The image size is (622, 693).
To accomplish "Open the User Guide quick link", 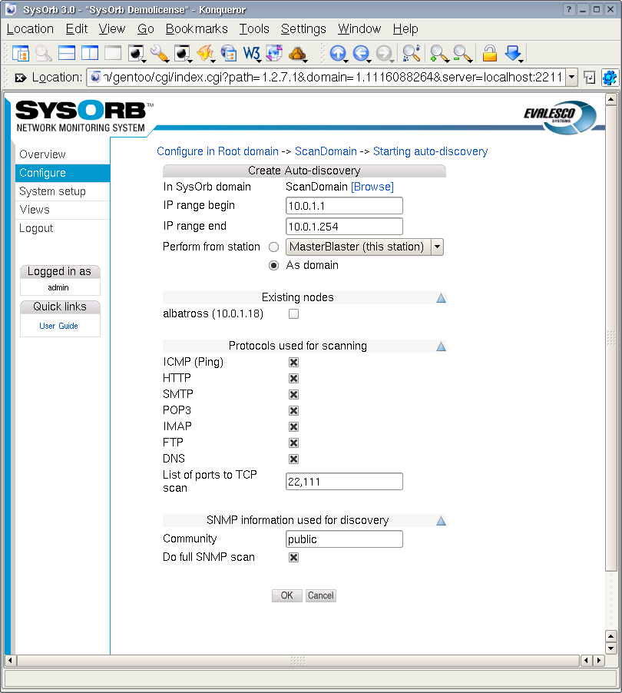I will pyautogui.click(x=58, y=327).
